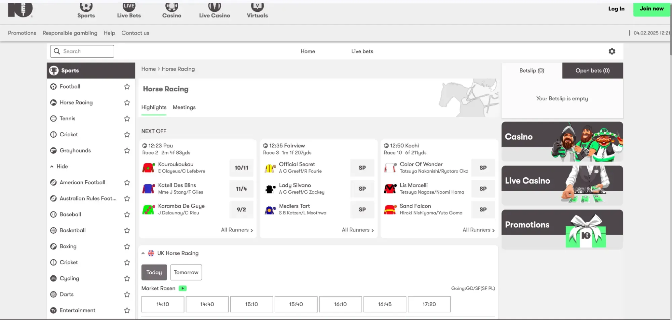Favorite Australian Rules Football with its star
The image size is (672, 320).
pos(127,198)
